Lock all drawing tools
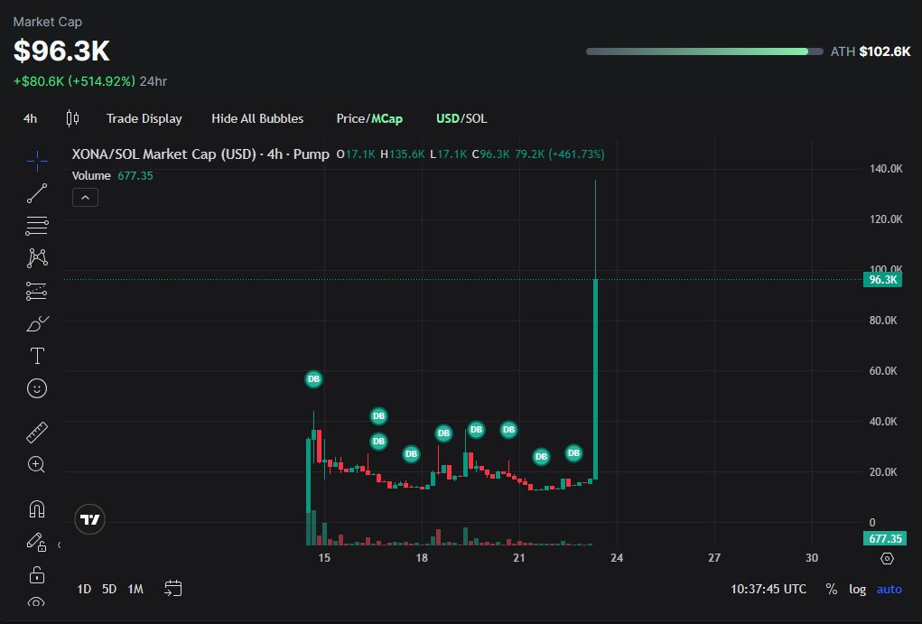The height and width of the screenshot is (624, 922). (37, 574)
